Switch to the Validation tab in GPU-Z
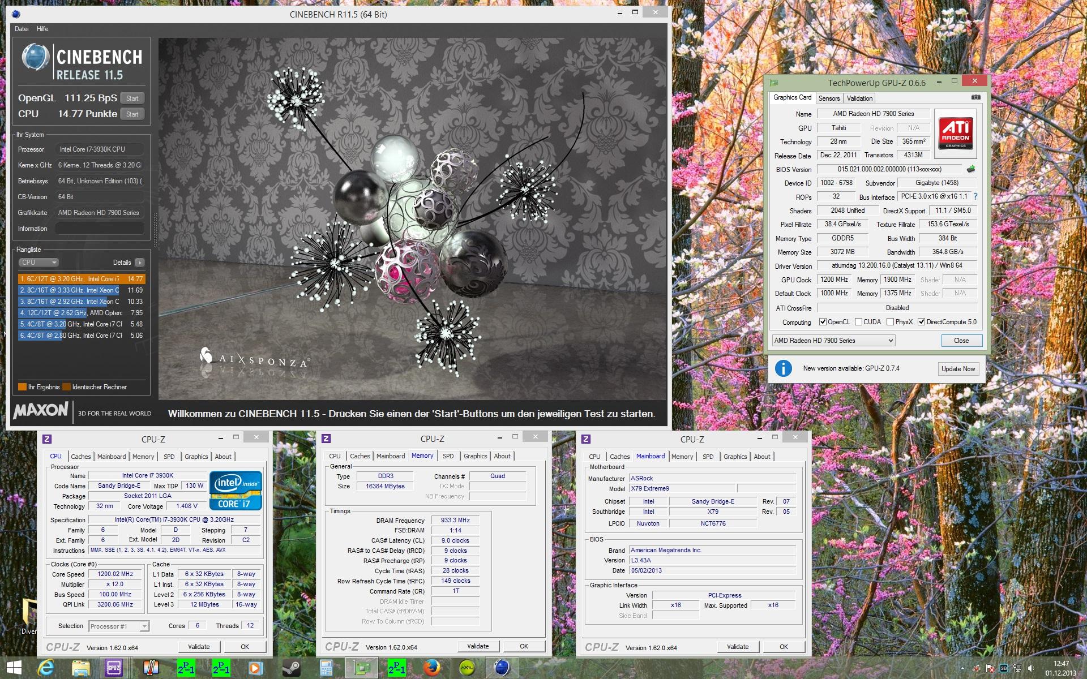 pyautogui.click(x=859, y=98)
